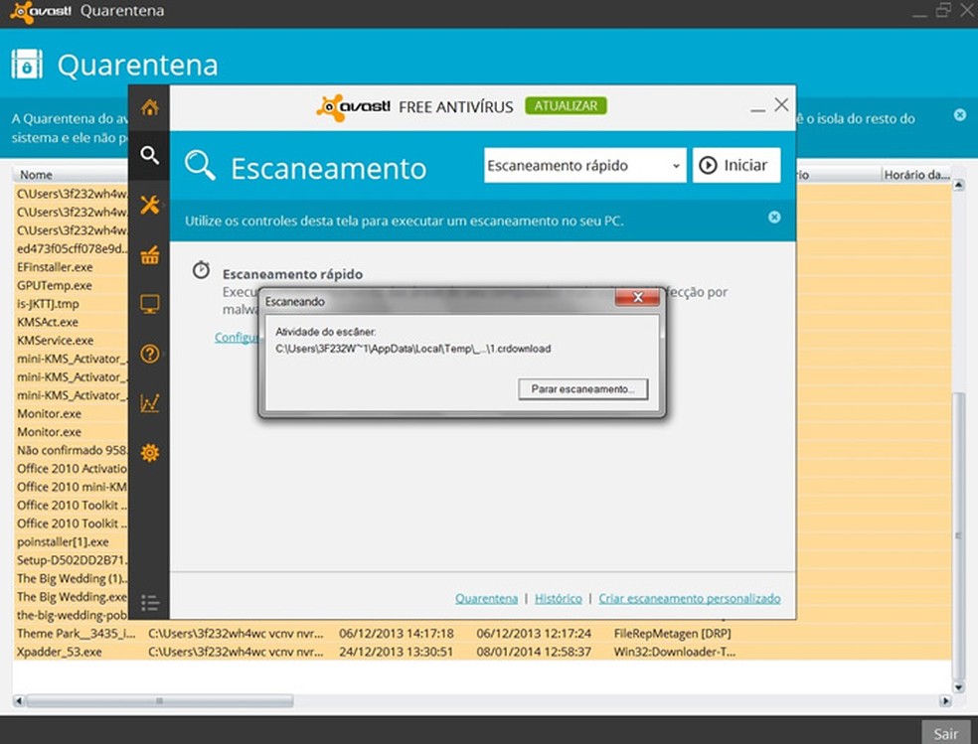Screen dimensions: 978x744
Task: Select the KMSAct.exe entry
Action: pyautogui.click(x=48, y=322)
